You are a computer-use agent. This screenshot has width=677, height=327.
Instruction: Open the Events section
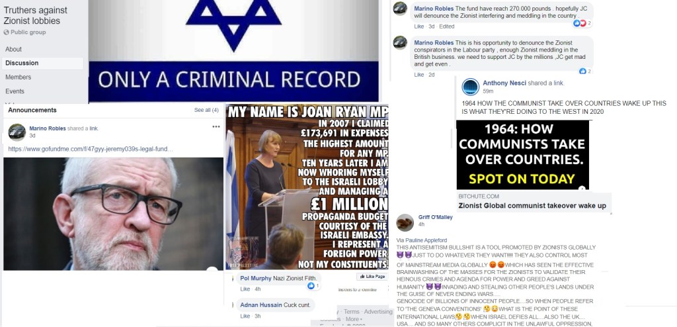[x=15, y=91]
